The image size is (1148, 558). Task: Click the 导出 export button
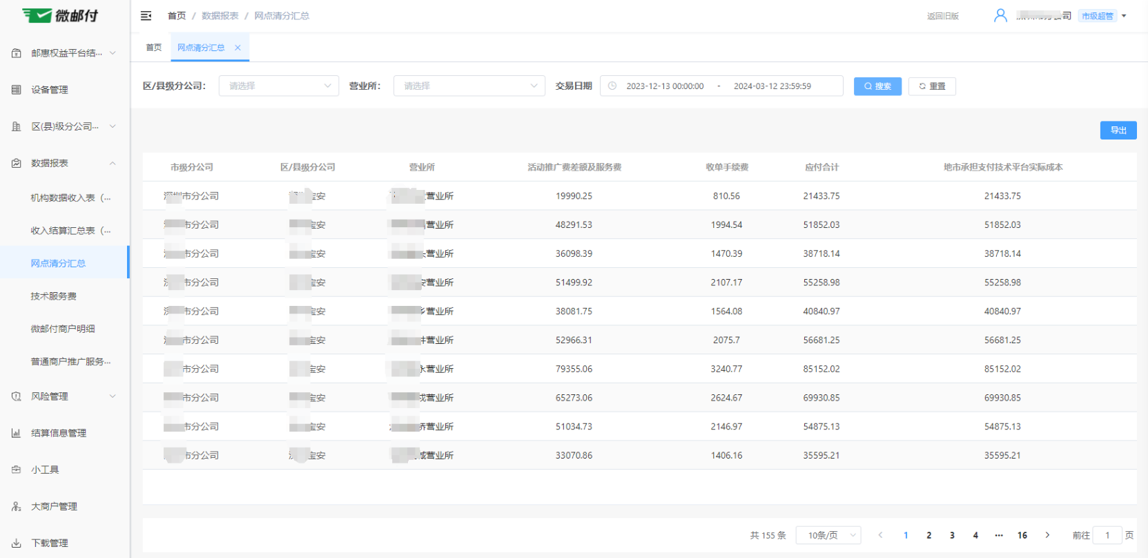[x=1118, y=131]
